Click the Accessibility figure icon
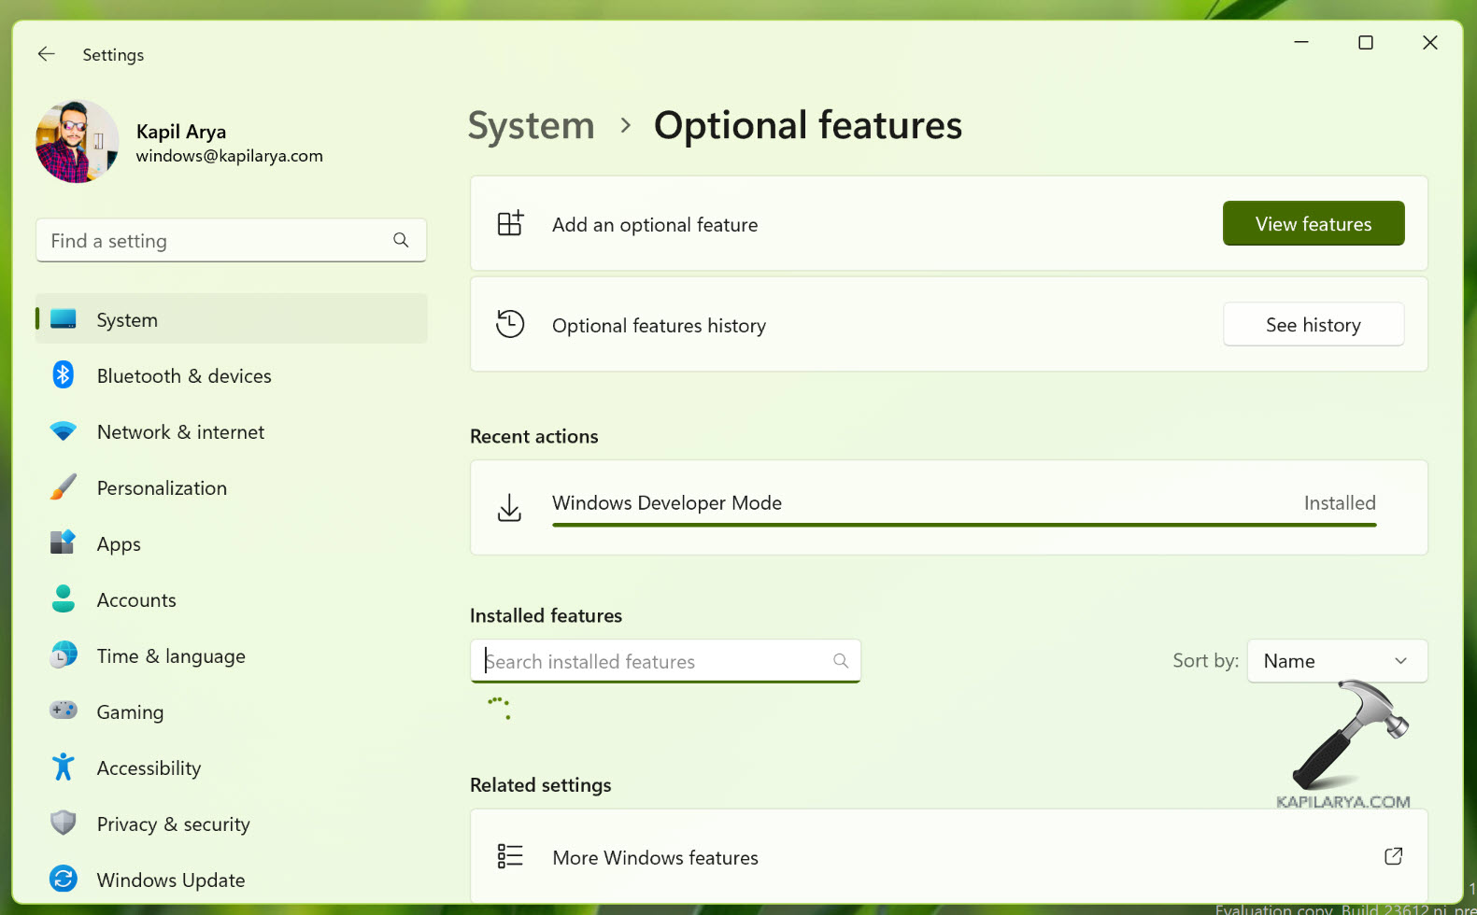Screen dimensions: 1477x915 (63, 767)
